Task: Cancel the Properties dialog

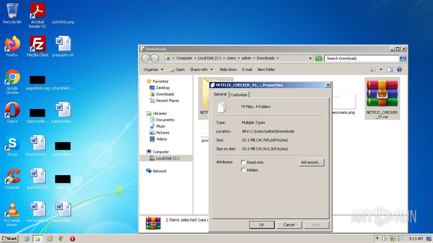Action: click(x=289, y=225)
